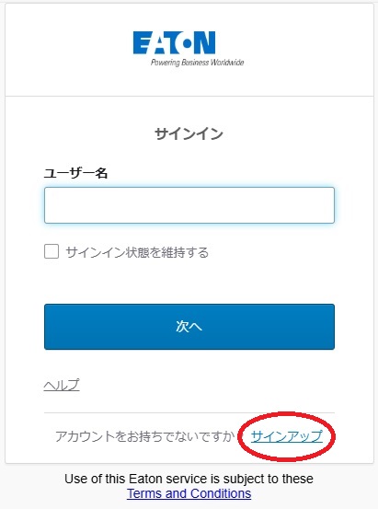Proceed with the 次へ next button
Image resolution: width=378 pixels, height=509 pixels.
click(x=189, y=327)
